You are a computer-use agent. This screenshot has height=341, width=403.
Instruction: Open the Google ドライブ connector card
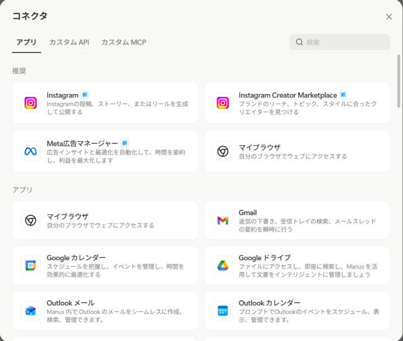(x=297, y=266)
